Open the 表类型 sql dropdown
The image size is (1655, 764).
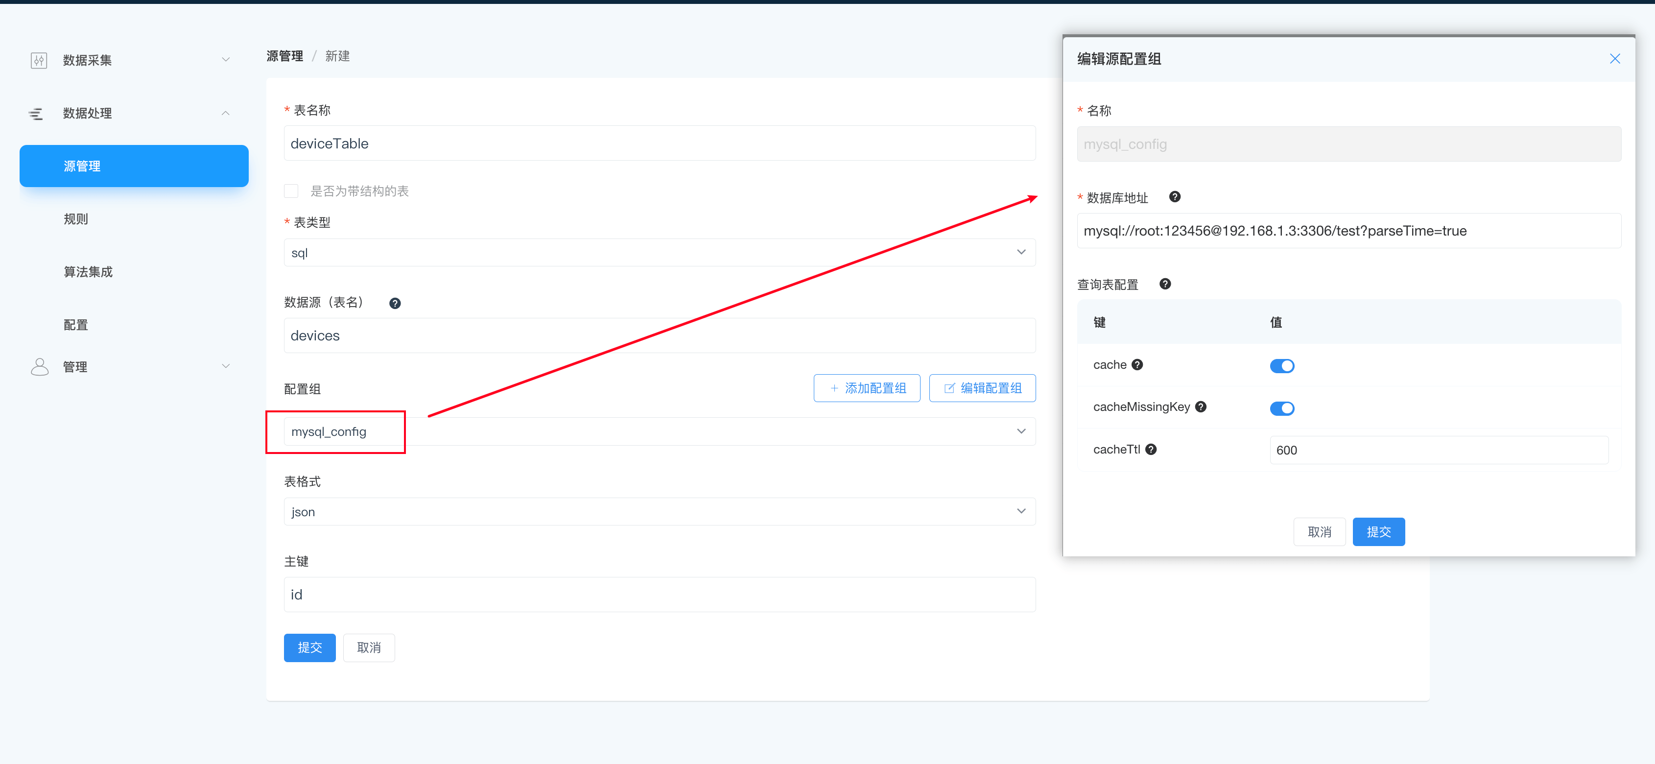(x=659, y=253)
